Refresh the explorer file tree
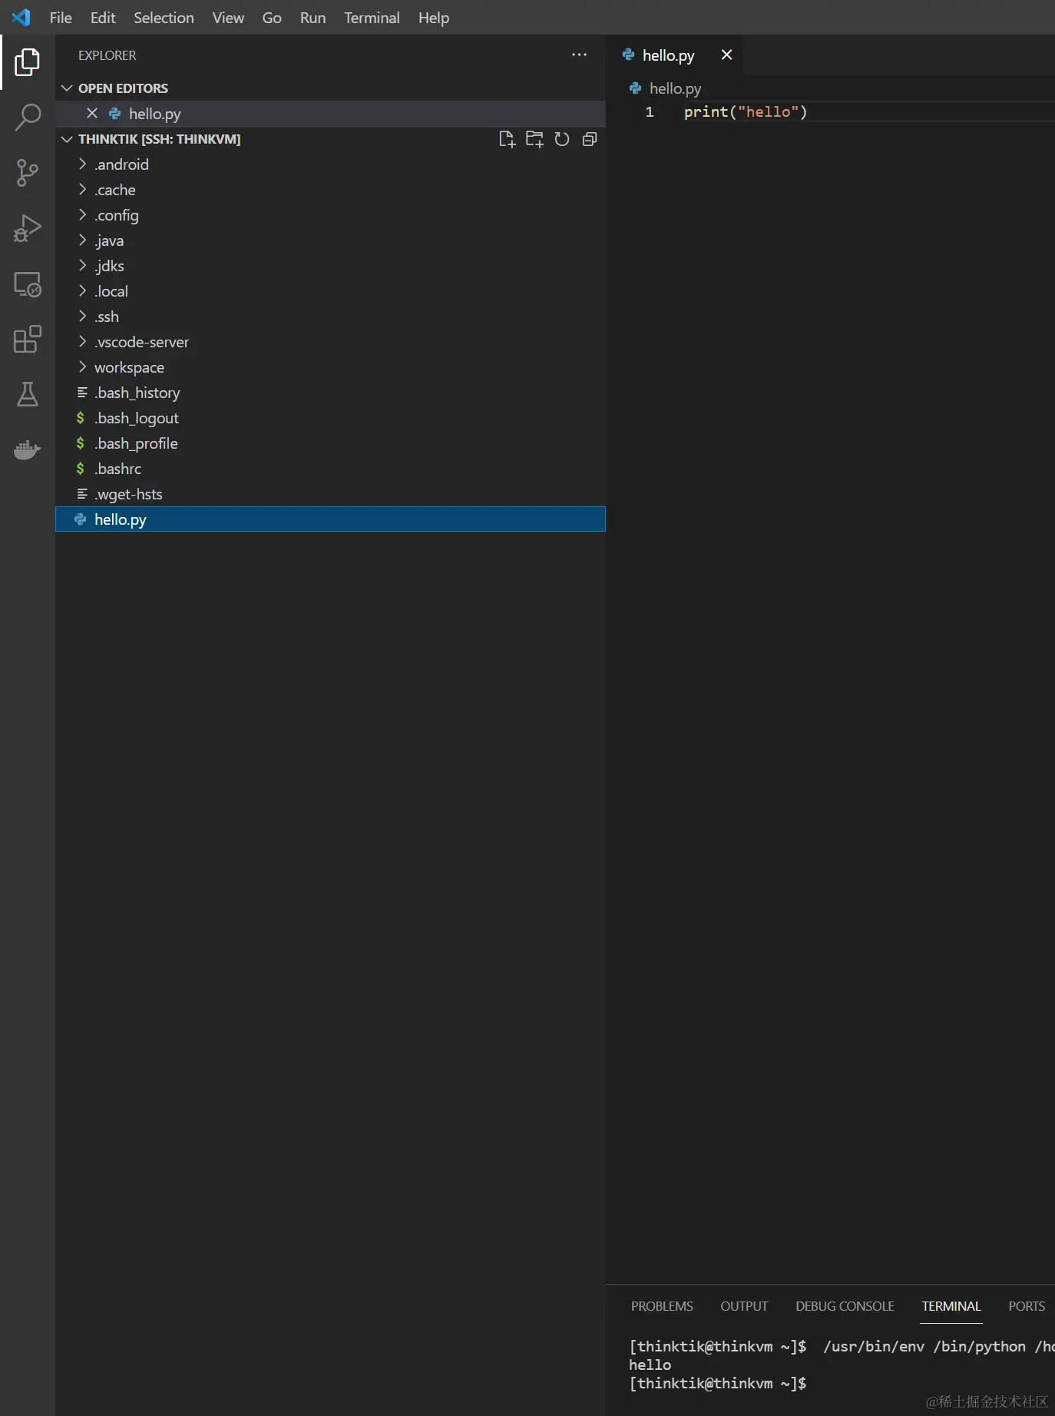Screen dimensions: 1055x1416 (562, 139)
